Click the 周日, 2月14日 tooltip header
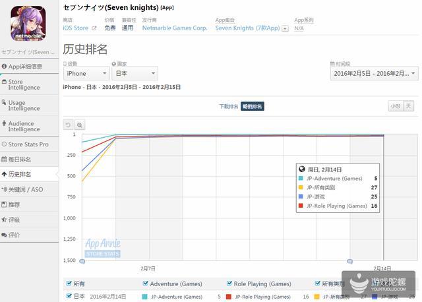The width and height of the screenshot is (422, 302). (324, 169)
